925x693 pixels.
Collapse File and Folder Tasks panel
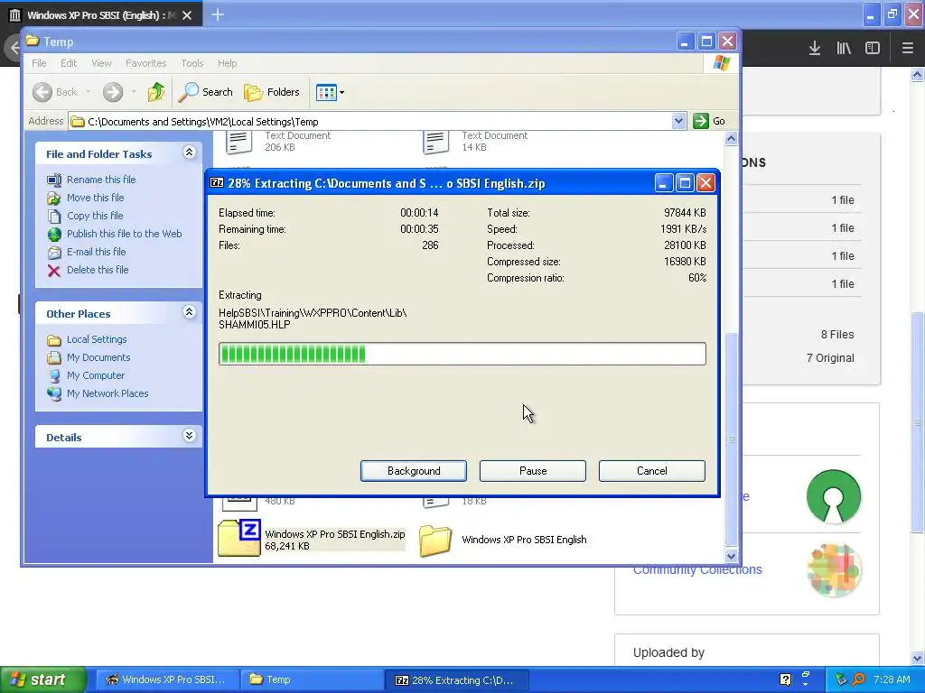(189, 152)
